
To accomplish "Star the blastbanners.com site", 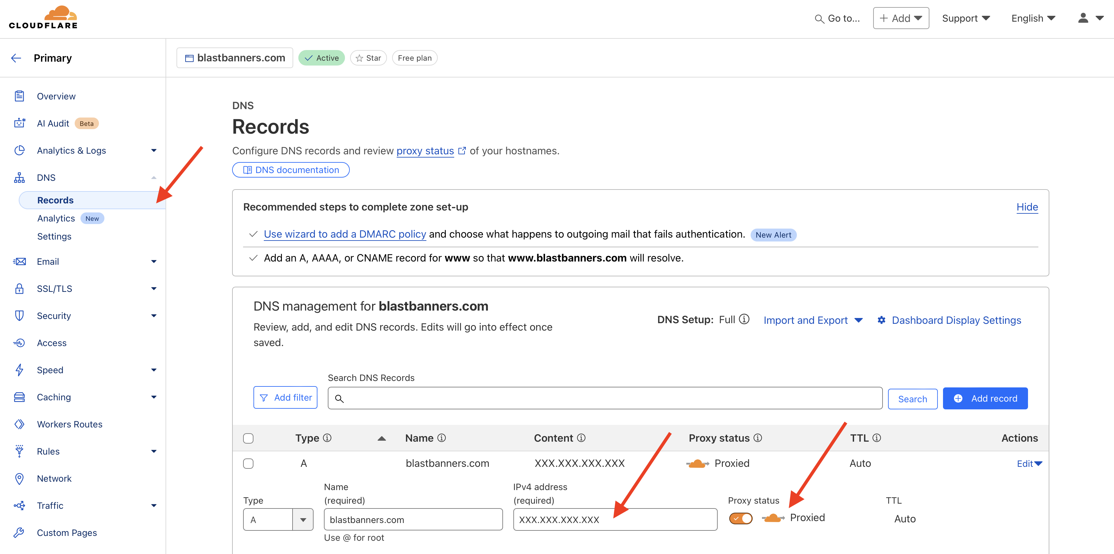I will 369,58.
